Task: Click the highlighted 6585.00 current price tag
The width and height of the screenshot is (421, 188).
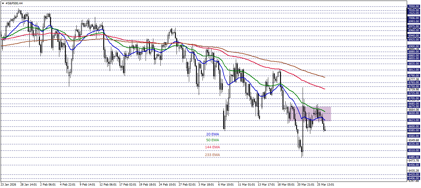Action: (x=414, y=130)
